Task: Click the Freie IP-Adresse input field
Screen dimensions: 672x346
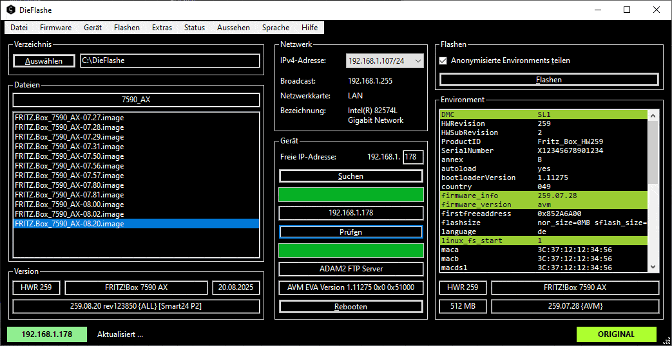Action: (413, 157)
